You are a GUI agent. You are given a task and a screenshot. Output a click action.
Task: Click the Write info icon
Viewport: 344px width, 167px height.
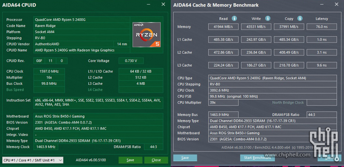tap(267, 18)
